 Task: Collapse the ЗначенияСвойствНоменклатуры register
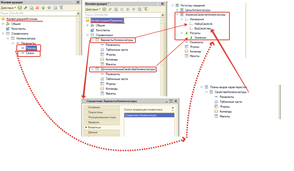click(x=177, y=15)
